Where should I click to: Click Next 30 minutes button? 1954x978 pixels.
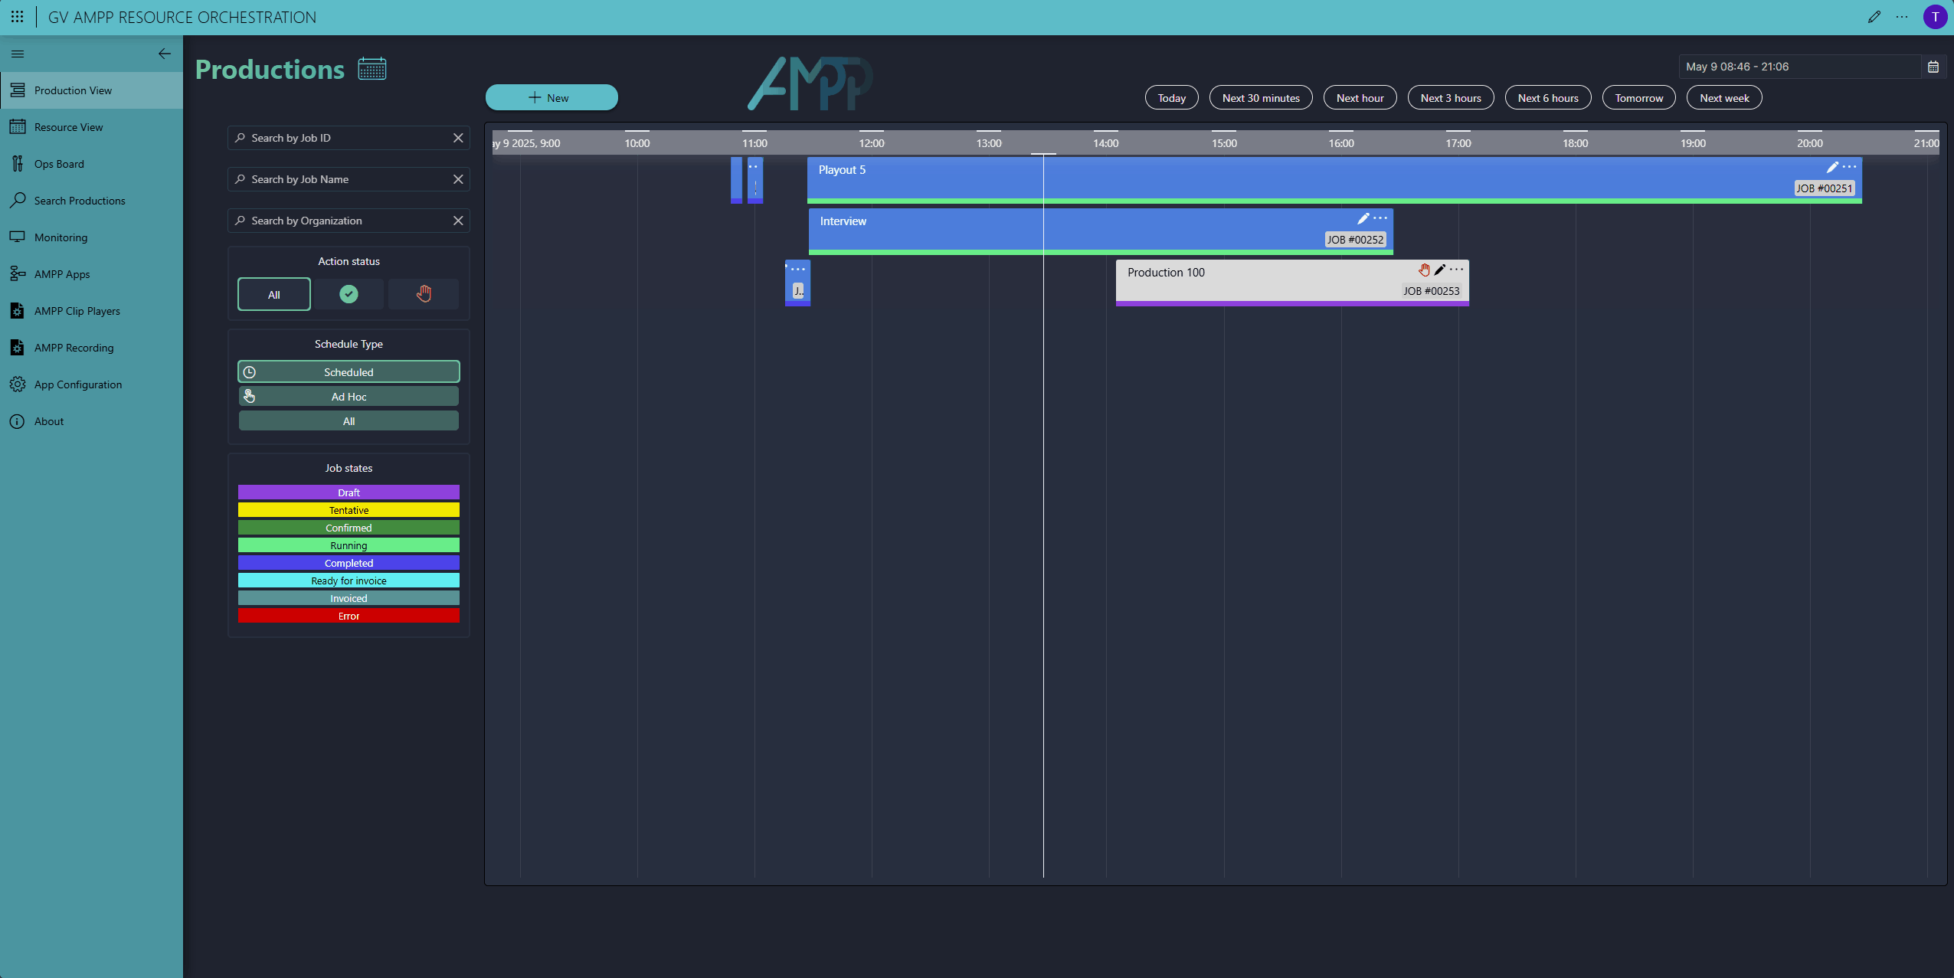(1261, 98)
